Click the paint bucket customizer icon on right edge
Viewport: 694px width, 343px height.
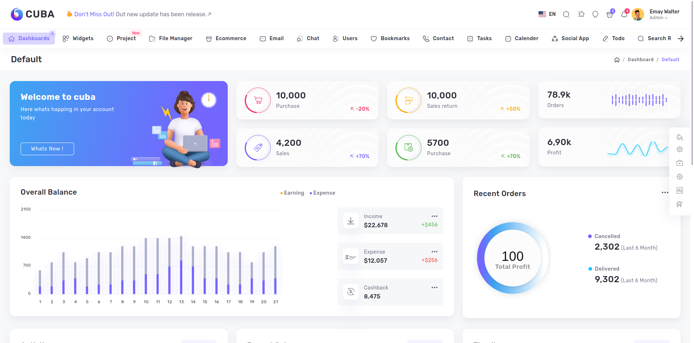coord(680,137)
